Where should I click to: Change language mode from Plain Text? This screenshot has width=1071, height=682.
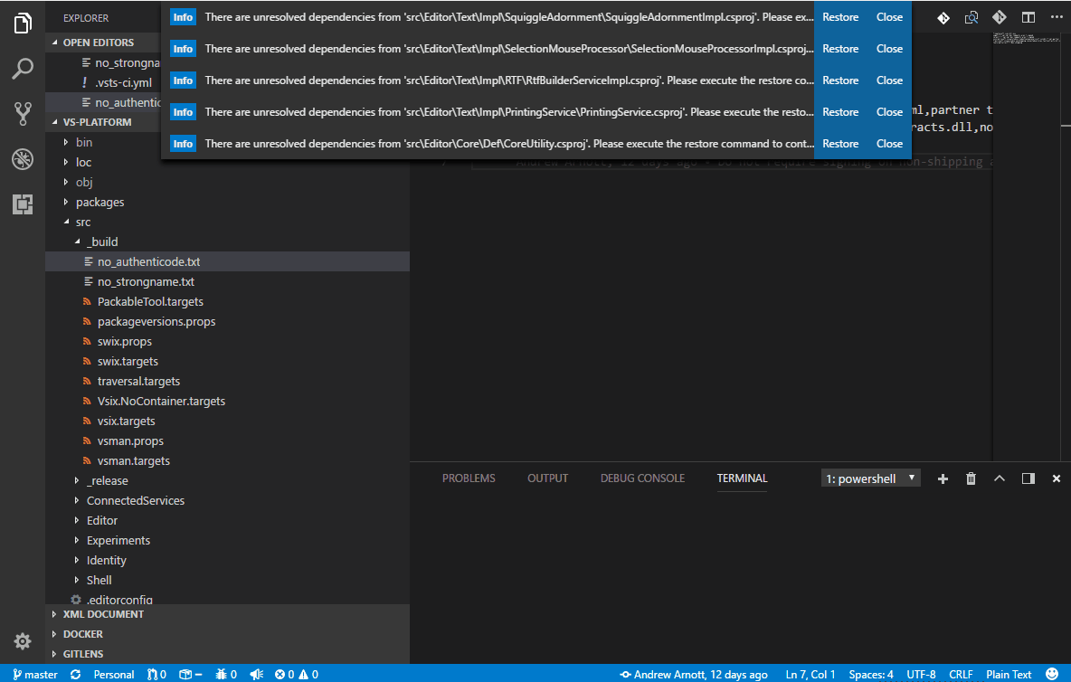click(x=1009, y=674)
